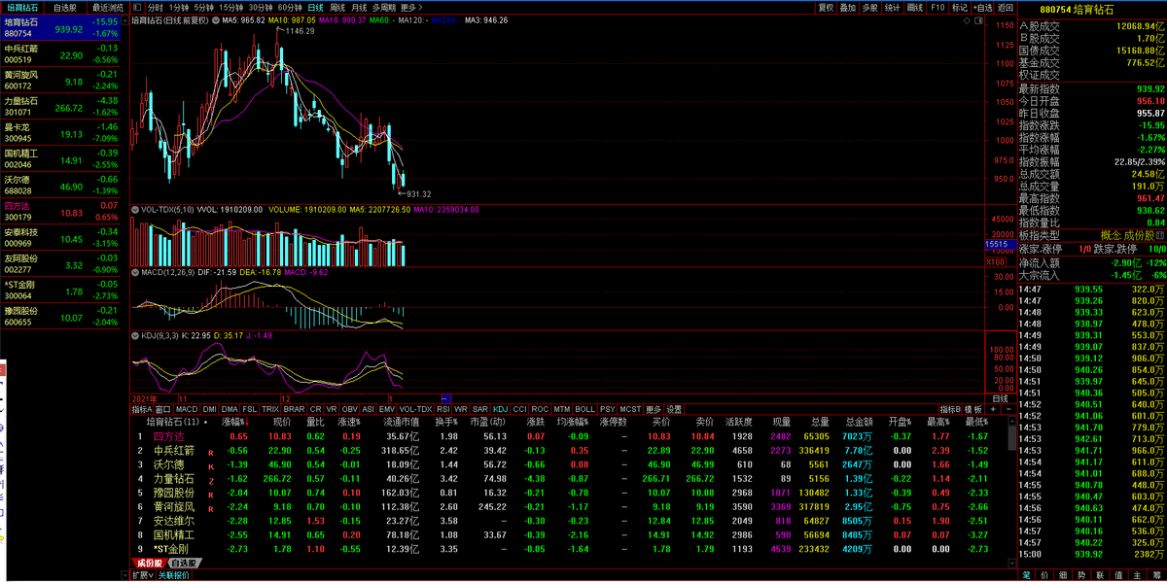This screenshot has height=582, width=1167.
Task: Open the 多周期 multi-period menu
Action: [382, 7]
